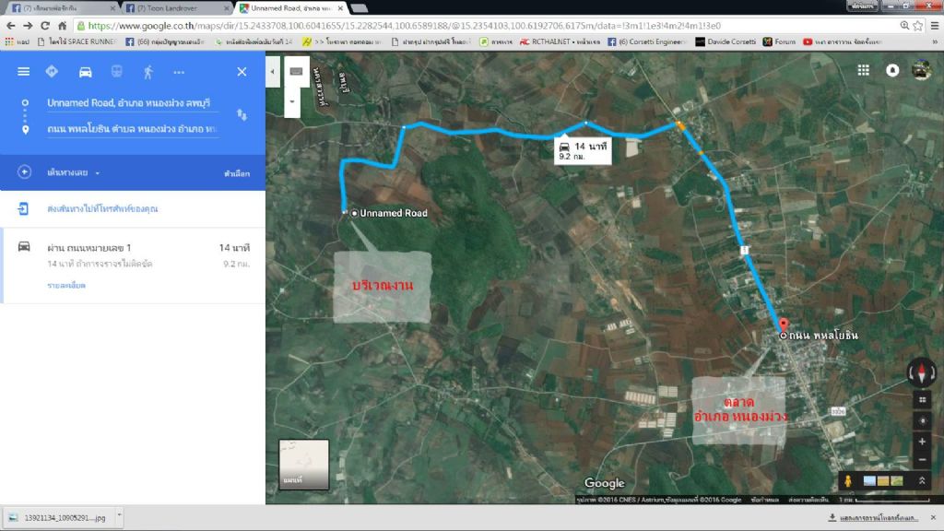This screenshot has width=944, height=531.
Task: Choose walking travel mode
Action: (x=147, y=72)
